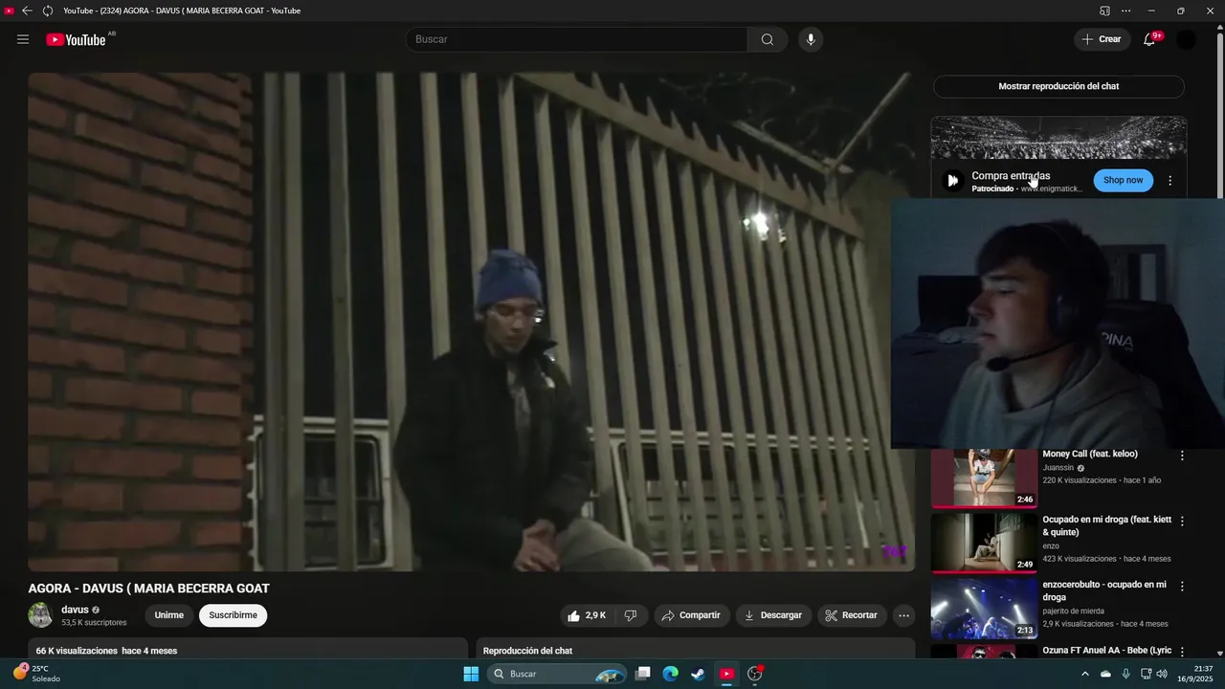Viewport: 1225px width, 689px height.
Task: Open the three-dot app menu in title bar
Action: tap(1126, 11)
